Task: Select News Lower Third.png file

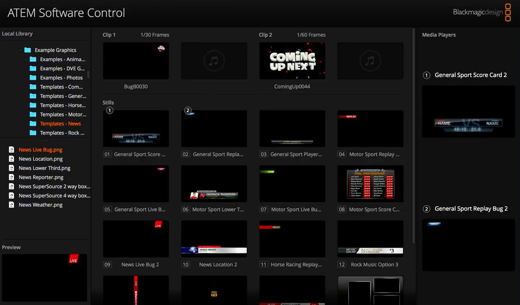Action: tap(44, 168)
